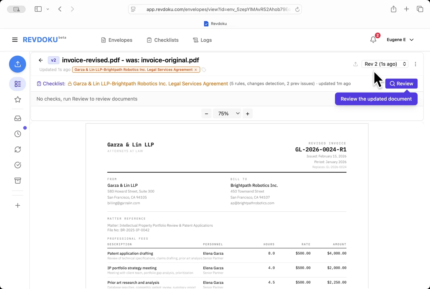Open notifications via the bell icon
The height and width of the screenshot is (289, 430).
pos(373,40)
